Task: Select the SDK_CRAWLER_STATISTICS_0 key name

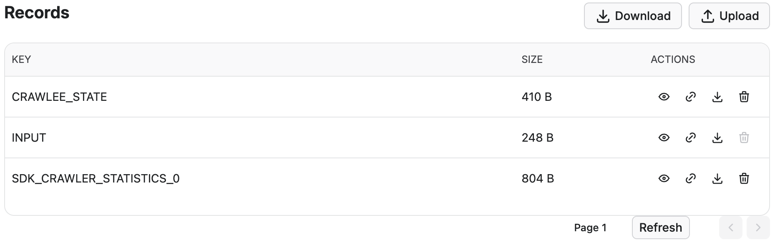Action: pos(96,179)
